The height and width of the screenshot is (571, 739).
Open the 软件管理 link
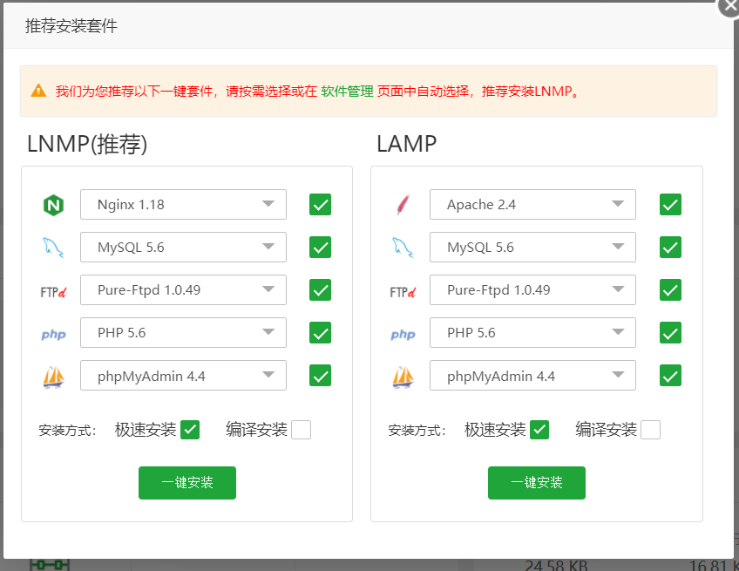pos(348,91)
